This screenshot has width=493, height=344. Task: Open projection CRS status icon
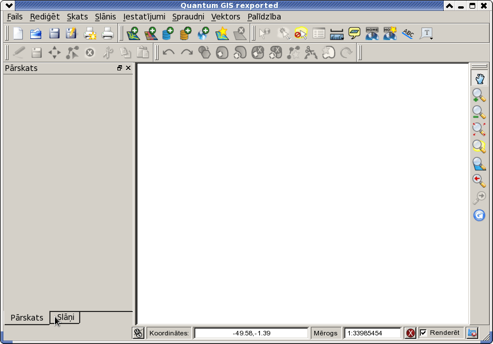click(x=472, y=333)
